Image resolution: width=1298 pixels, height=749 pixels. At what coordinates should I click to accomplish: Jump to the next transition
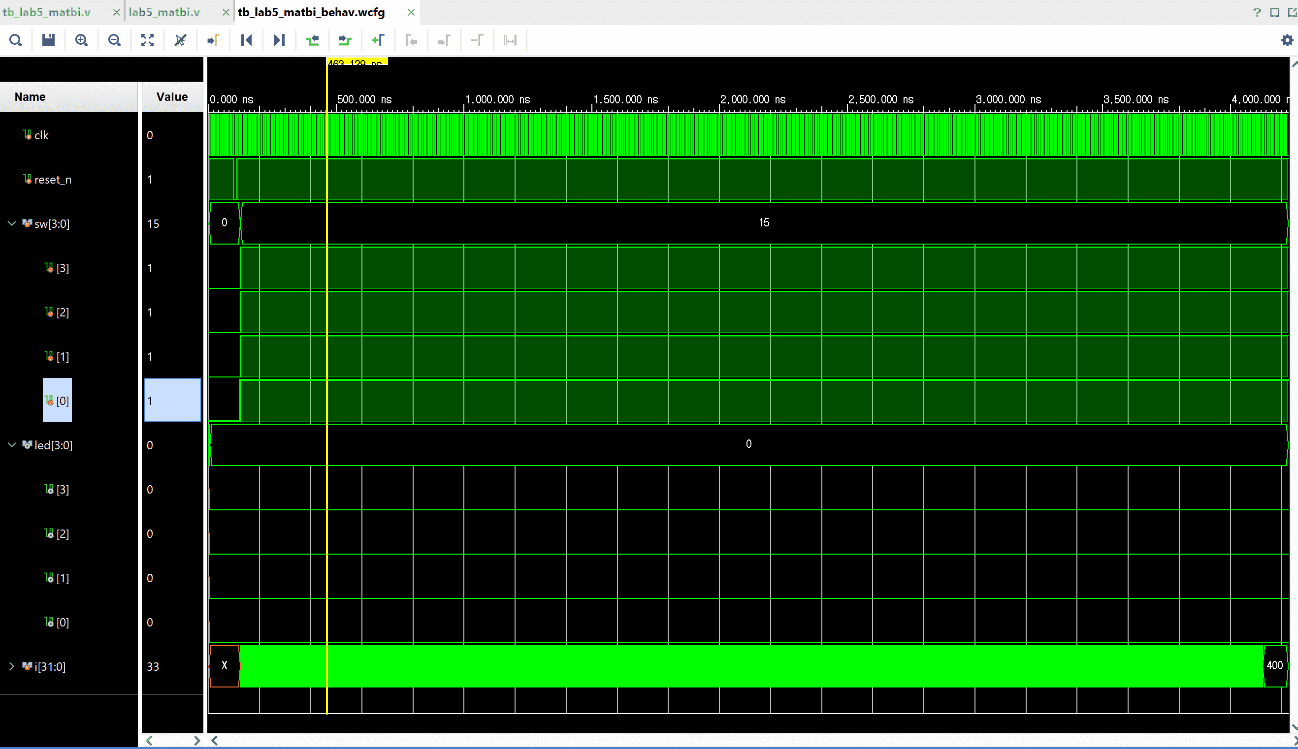(x=345, y=40)
